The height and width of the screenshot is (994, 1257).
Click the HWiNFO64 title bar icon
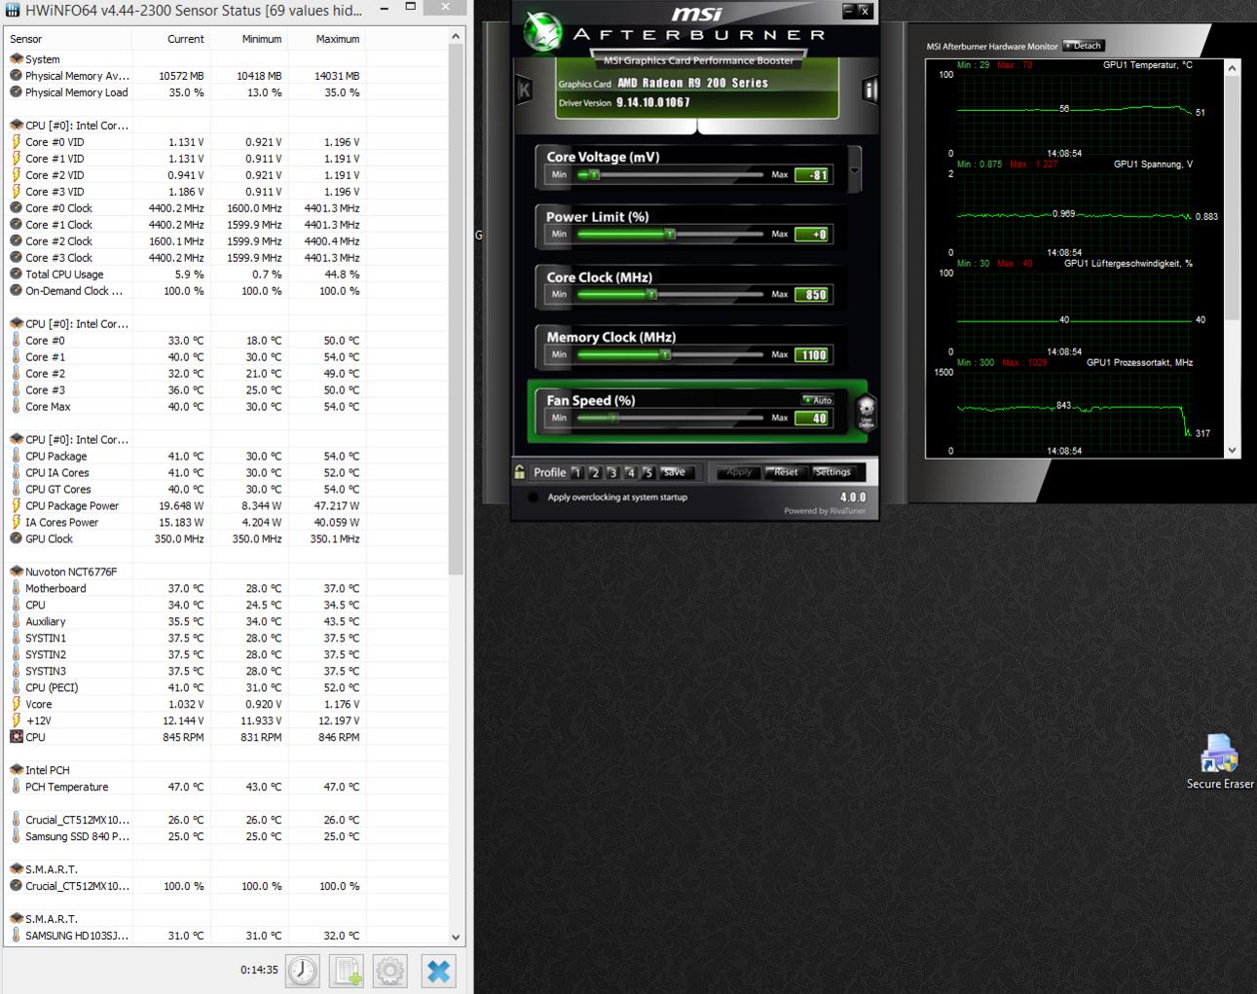point(13,10)
